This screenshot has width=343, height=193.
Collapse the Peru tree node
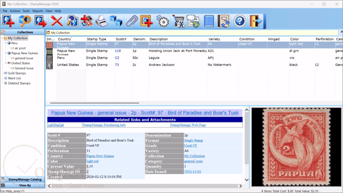pos(5,43)
